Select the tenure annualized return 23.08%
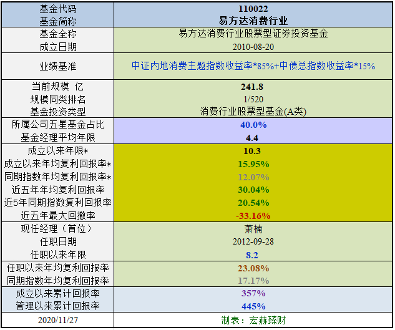Image resolution: width=395 pixels, height=330 pixels. pos(253,268)
